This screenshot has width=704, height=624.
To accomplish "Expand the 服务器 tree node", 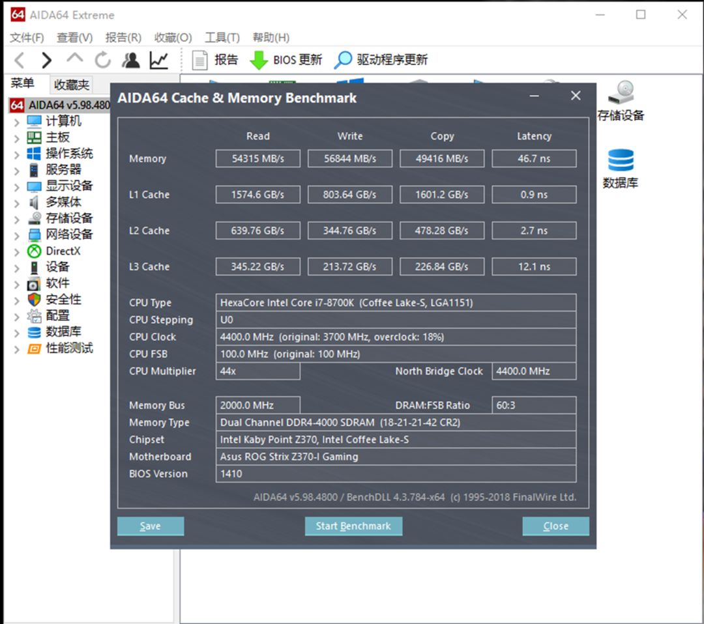I will click(16, 171).
